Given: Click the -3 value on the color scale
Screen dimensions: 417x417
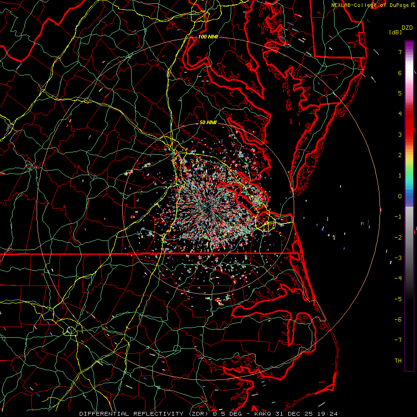Looking at the screenshot, I should tap(398, 258).
